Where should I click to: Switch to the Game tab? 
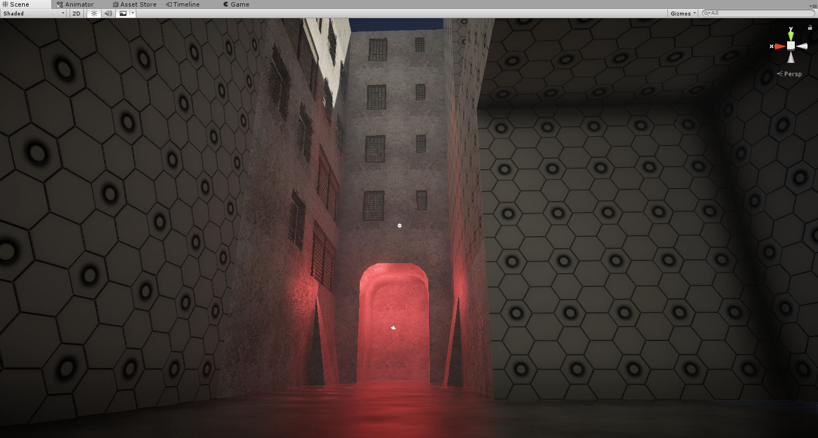click(236, 4)
